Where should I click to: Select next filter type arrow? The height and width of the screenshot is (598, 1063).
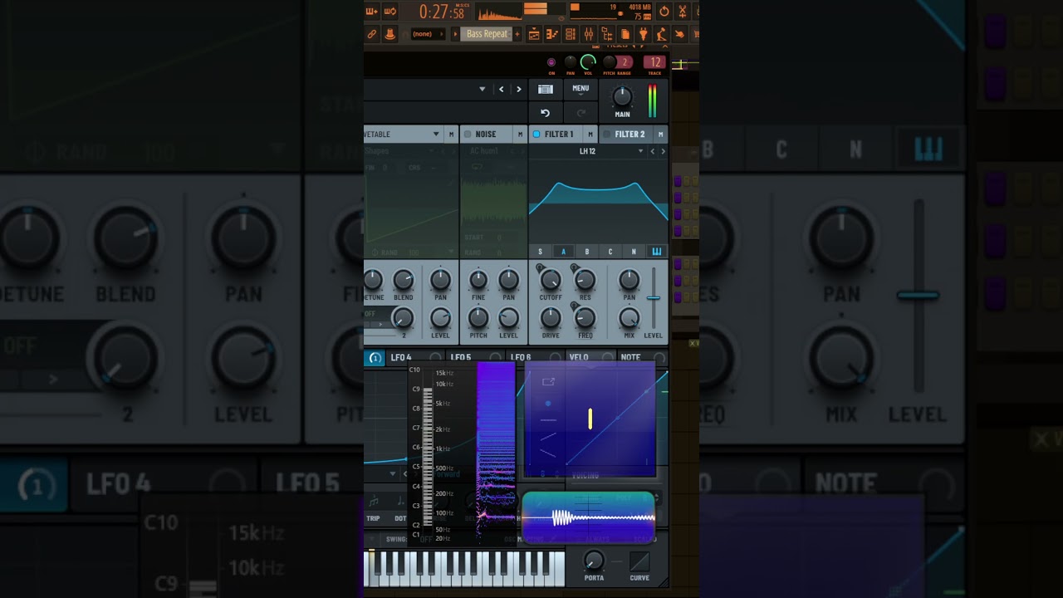(x=664, y=151)
